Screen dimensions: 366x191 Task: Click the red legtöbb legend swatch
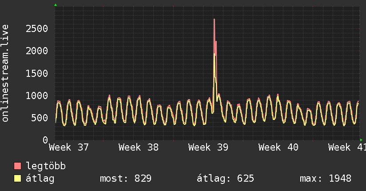(x=17, y=166)
